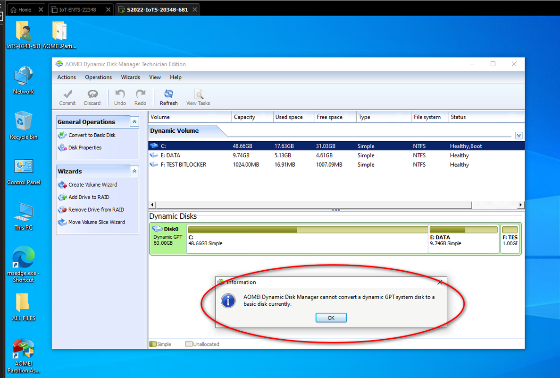Screen dimensions: 560x378
Task: Sort by the Capacity column header
Action: [252, 117]
